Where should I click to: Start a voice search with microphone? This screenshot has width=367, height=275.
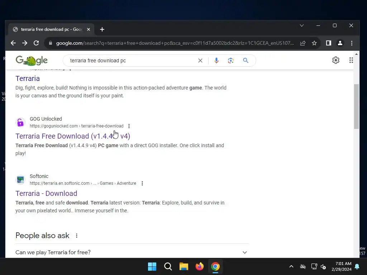coord(216,61)
